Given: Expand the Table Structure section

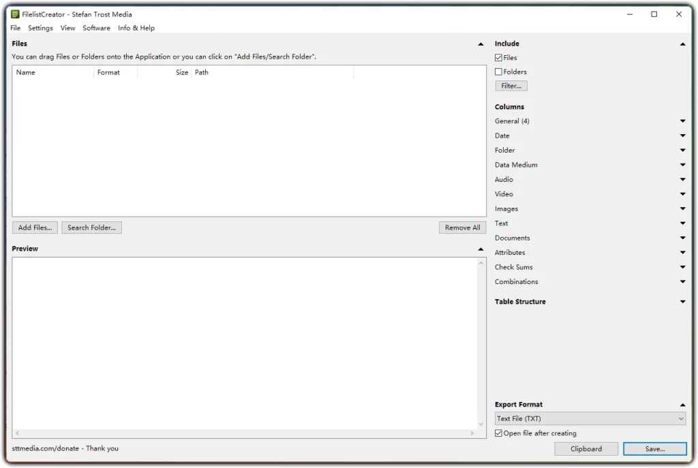Looking at the screenshot, I should 682,301.
